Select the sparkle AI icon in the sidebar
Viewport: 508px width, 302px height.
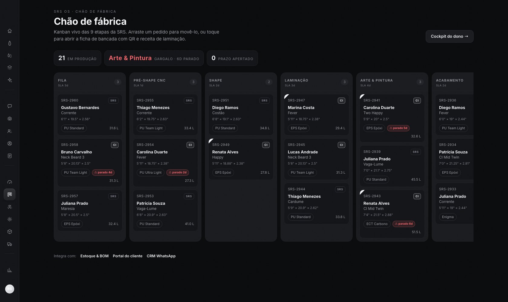pyautogui.click(x=10, y=80)
